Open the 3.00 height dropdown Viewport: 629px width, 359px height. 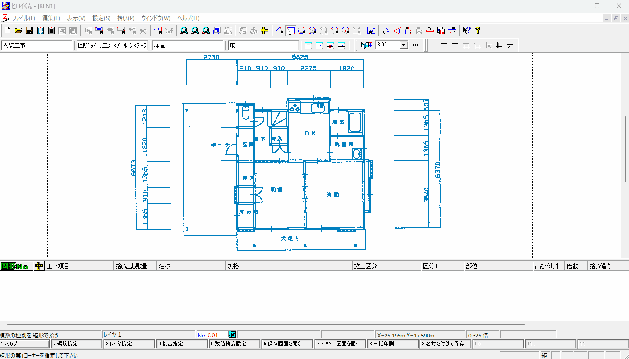pos(403,45)
